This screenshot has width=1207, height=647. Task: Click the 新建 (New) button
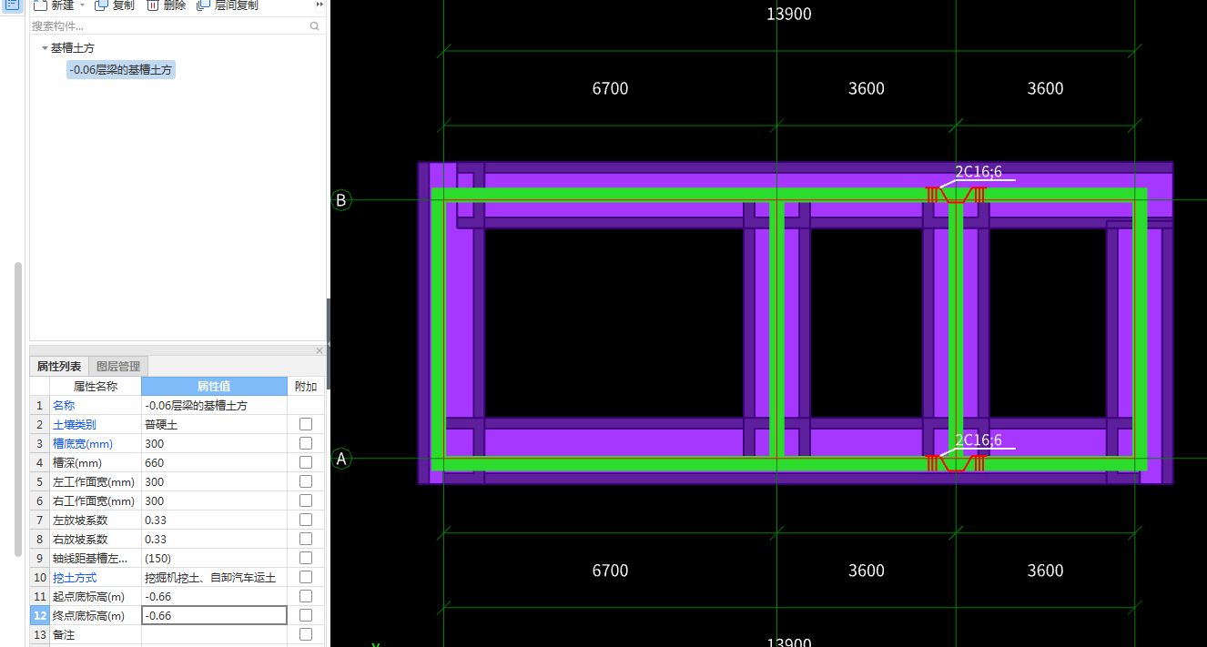54,5
